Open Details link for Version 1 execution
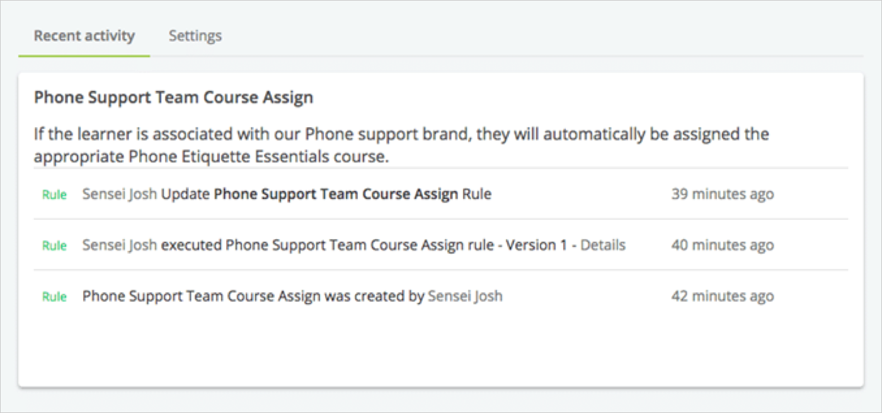This screenshot has height=413, width=882. point(603,245)
